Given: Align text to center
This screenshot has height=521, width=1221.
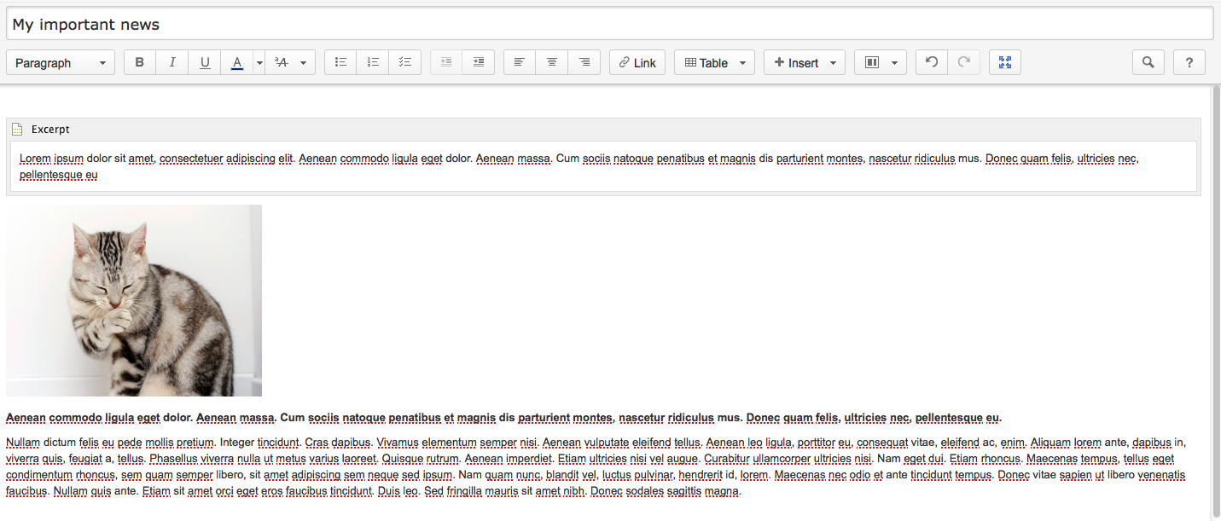Looking at the screenshot, I should coord(552,62).
